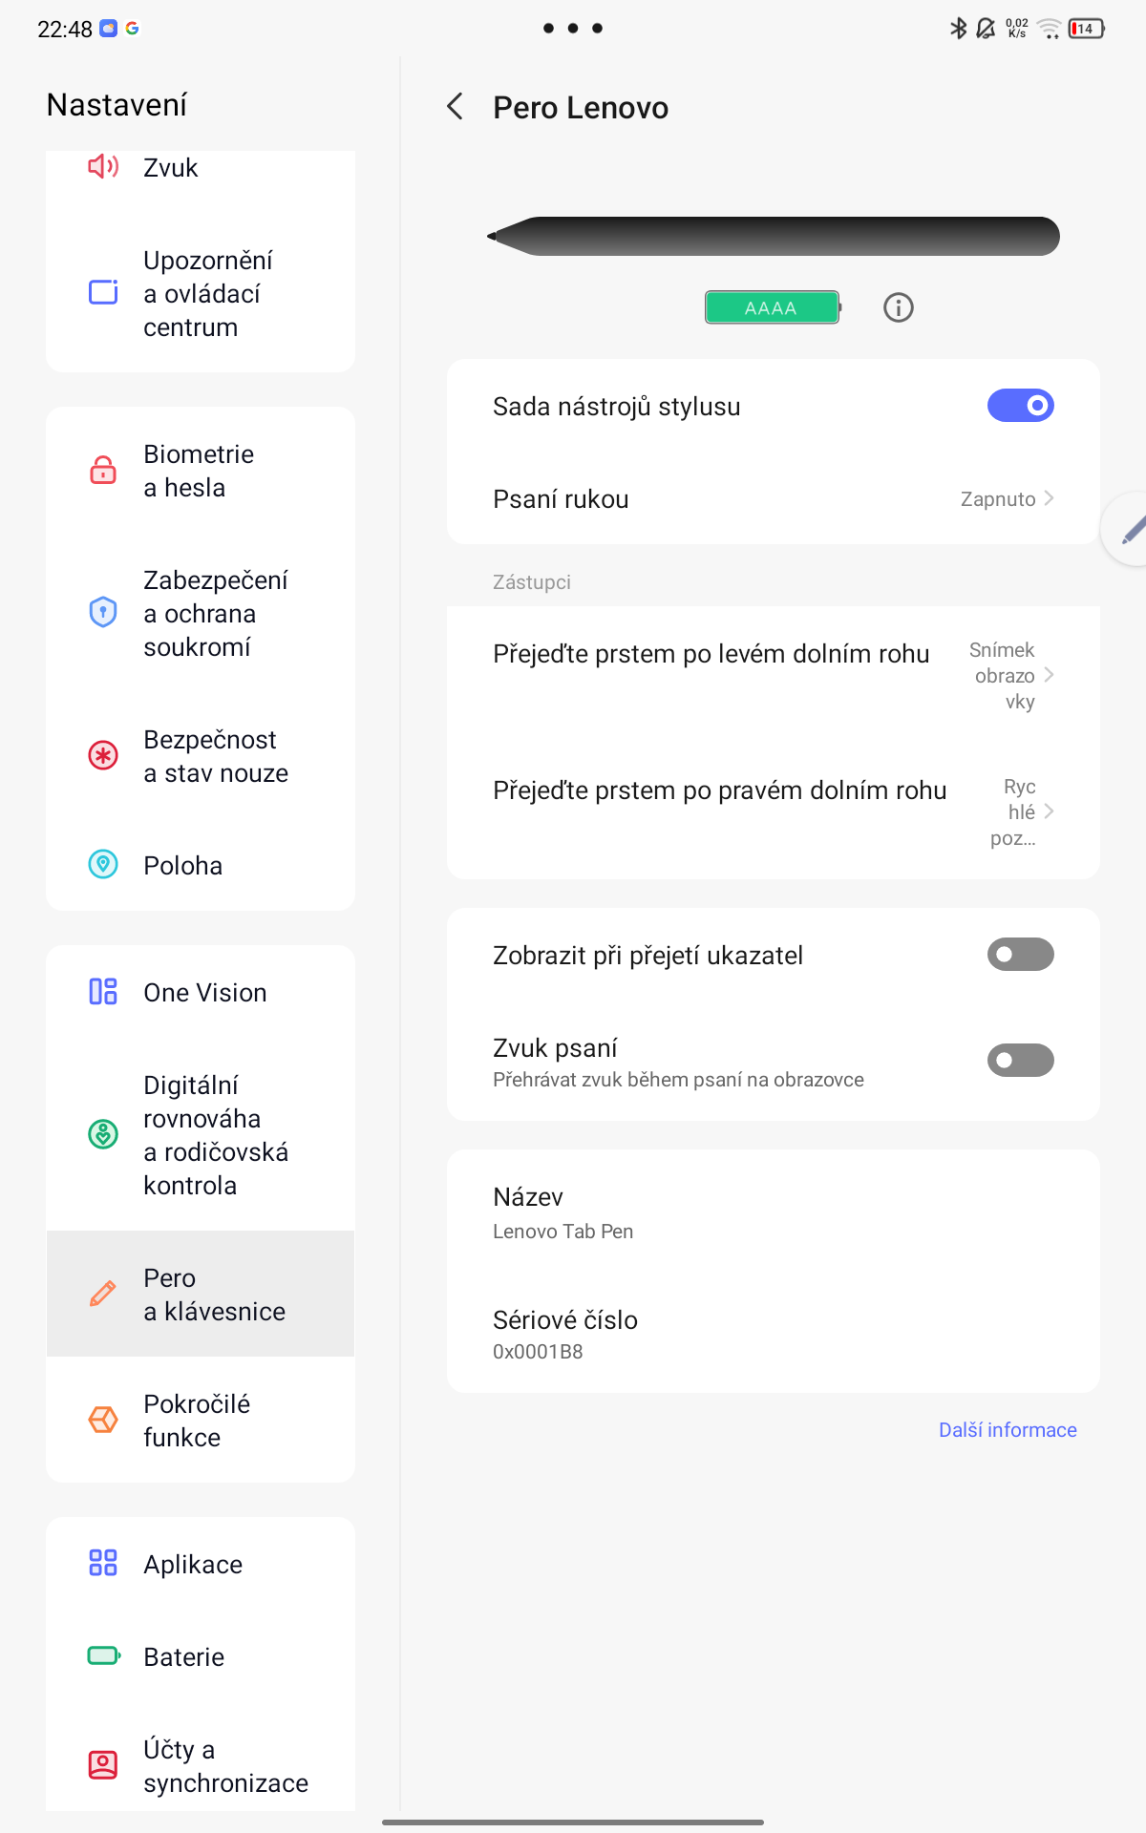Tap the Název Lenovo Tab Pen entry
This screenshot has width=1146, height=1833.
(773, 1212)
